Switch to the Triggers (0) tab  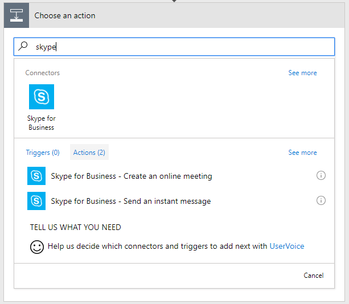43,153
